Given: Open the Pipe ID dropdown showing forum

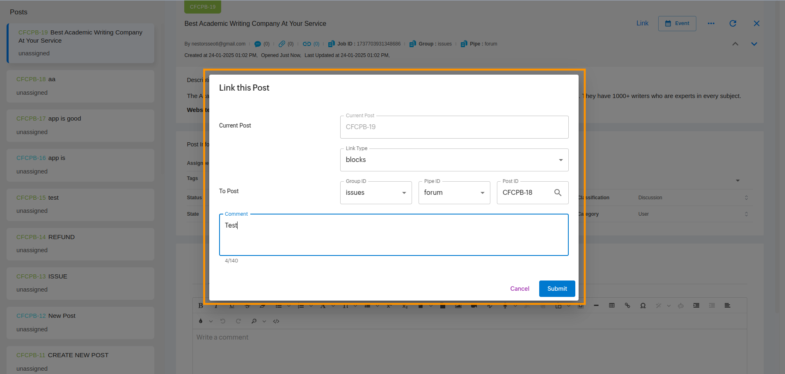Looking at the screenshot, I should 454,193.
